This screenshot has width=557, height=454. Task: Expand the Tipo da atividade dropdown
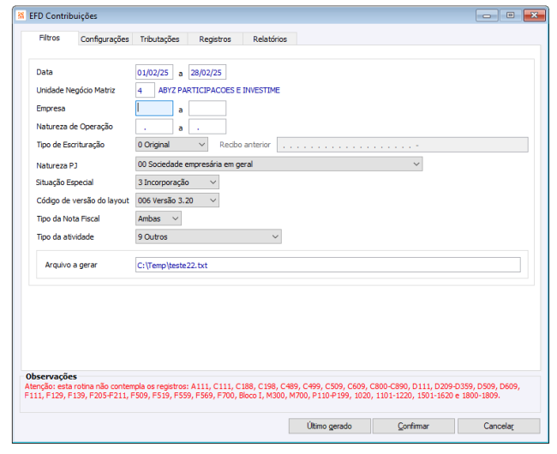pos(208,236)
